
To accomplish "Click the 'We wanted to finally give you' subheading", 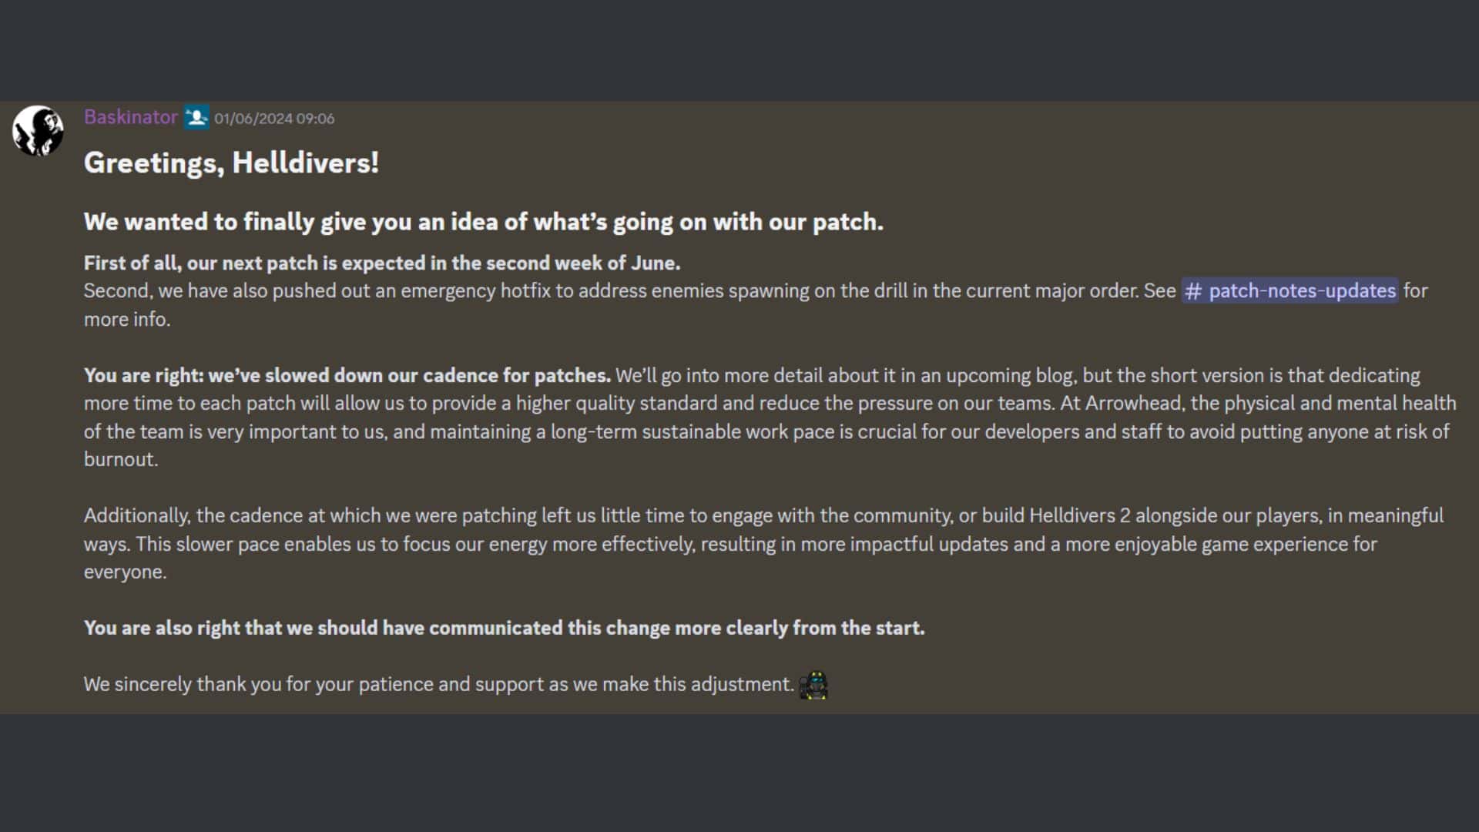I will (484, 222).
